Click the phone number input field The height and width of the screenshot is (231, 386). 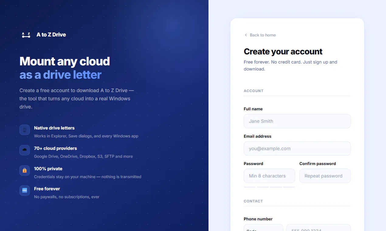point(318,228)
